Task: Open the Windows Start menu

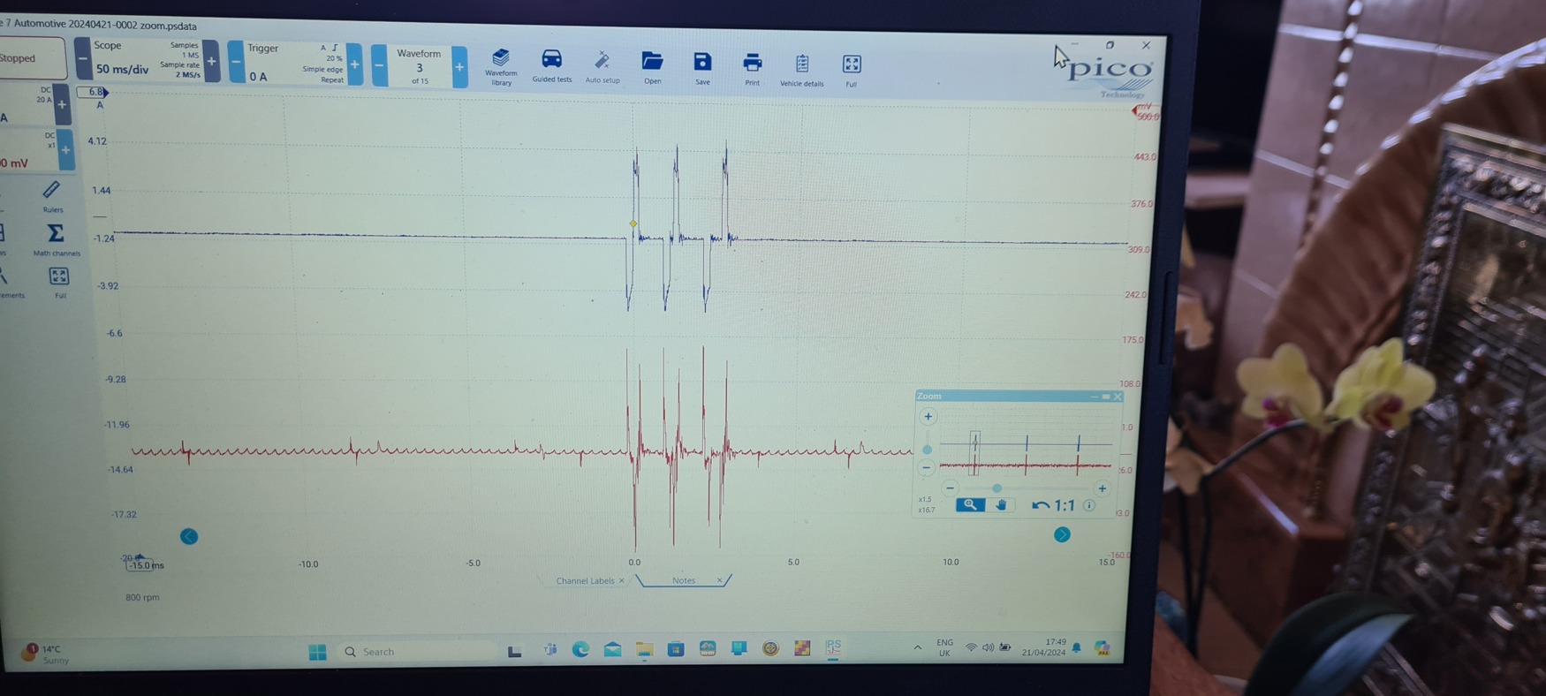Action: tap(317, 652)
